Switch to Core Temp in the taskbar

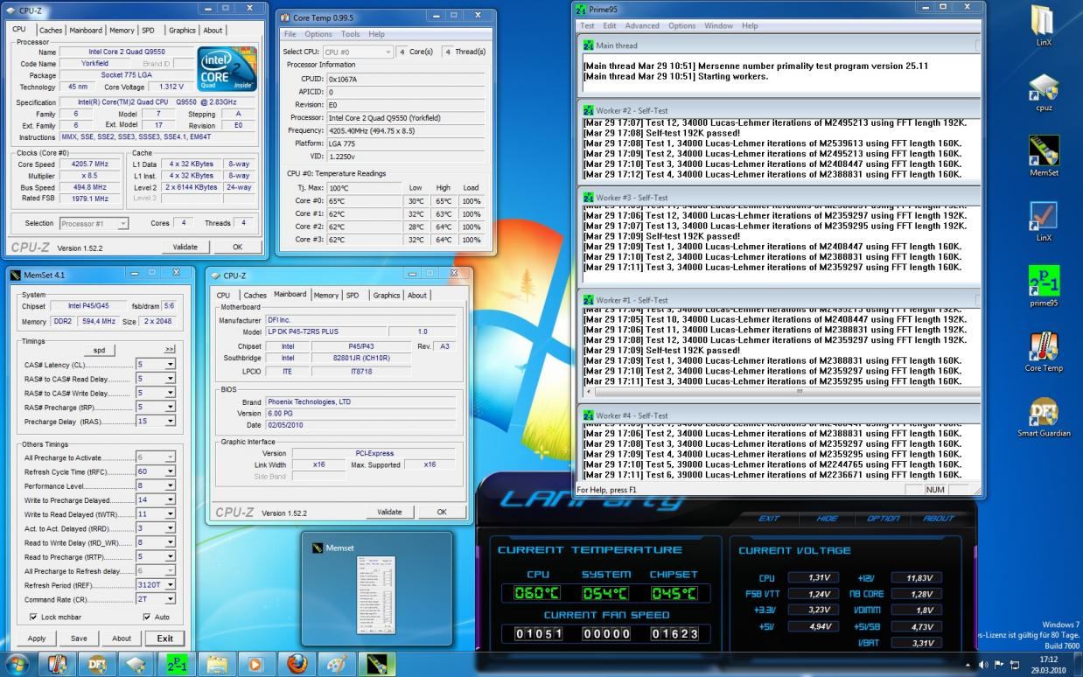[57, 664]
